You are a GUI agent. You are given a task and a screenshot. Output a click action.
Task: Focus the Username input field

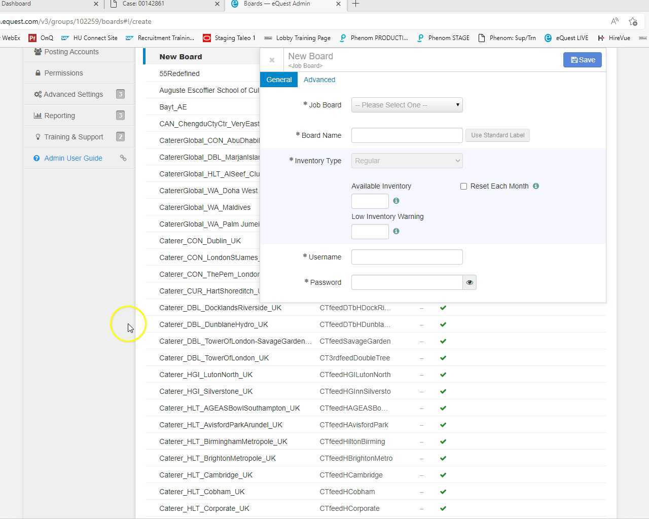[x=407, y=257]
